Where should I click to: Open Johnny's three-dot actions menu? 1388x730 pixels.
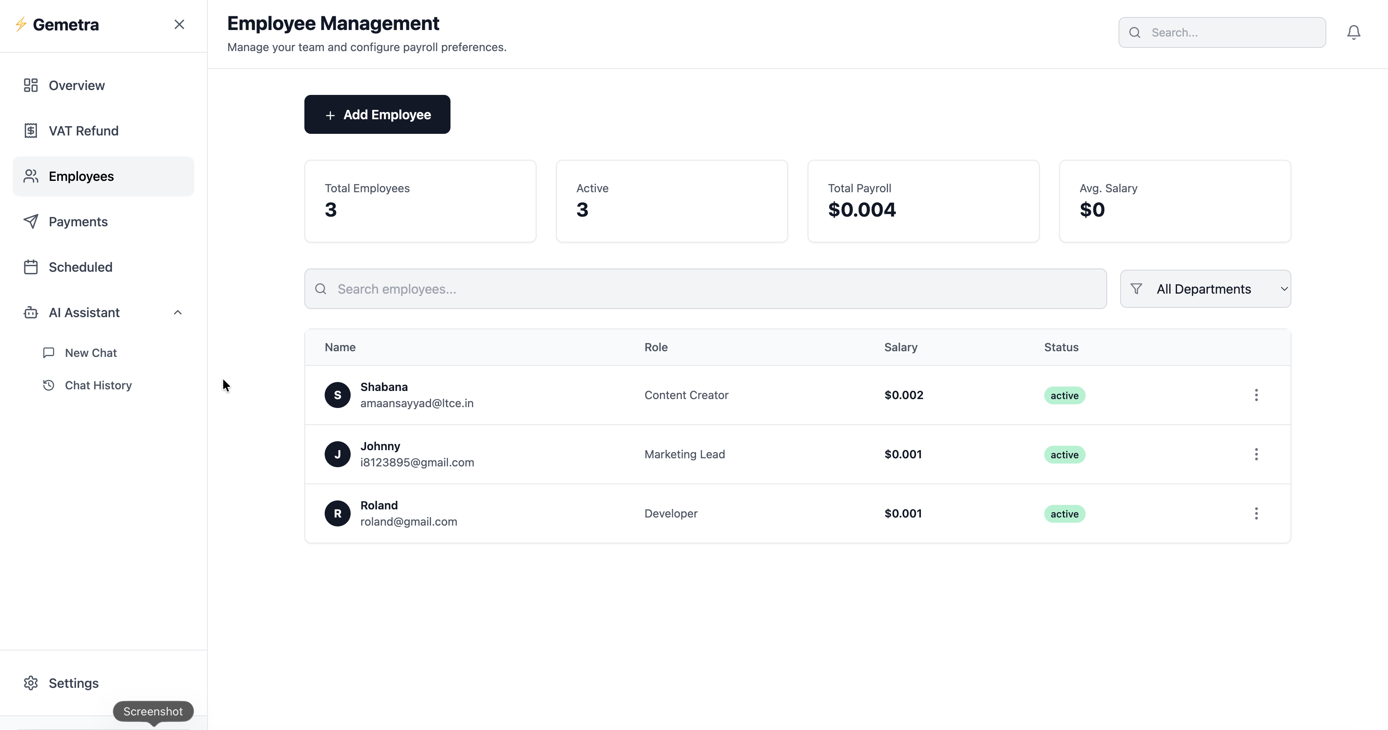click(1255, 454)
